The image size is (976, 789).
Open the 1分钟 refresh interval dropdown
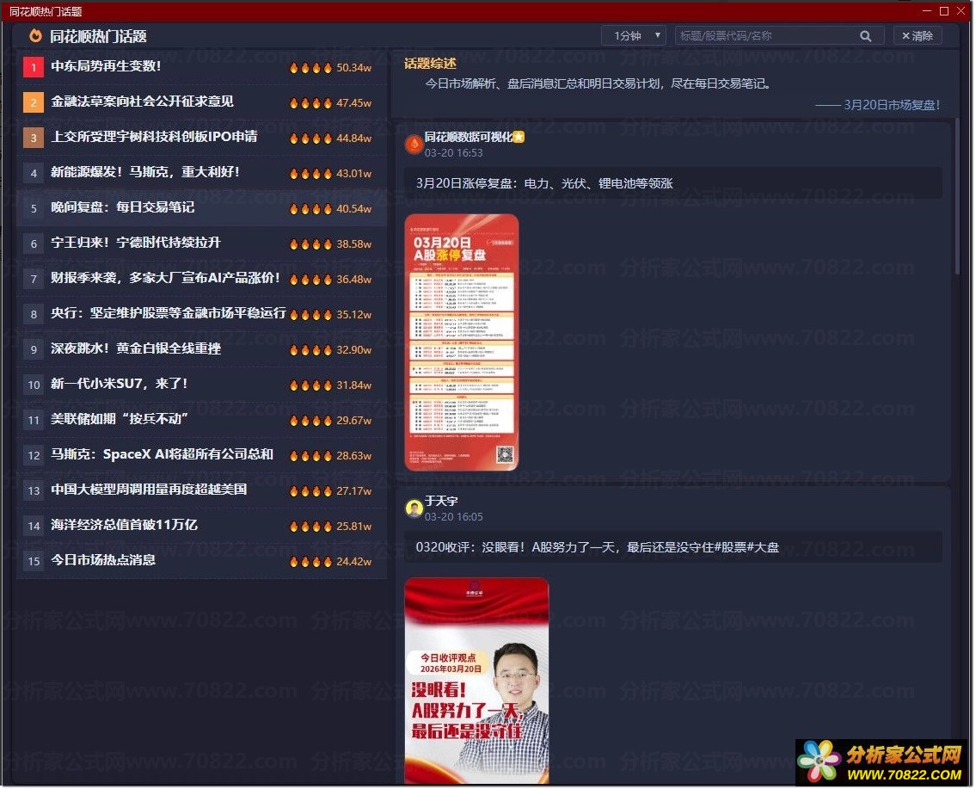(x=635, y=36)
